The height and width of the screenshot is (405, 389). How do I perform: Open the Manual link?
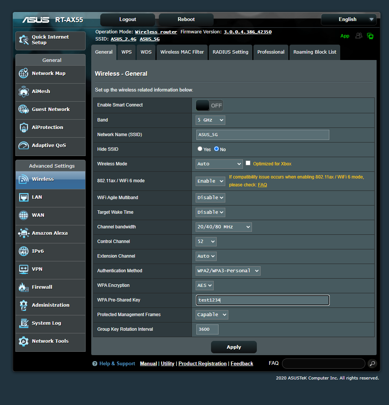point(148,364)
